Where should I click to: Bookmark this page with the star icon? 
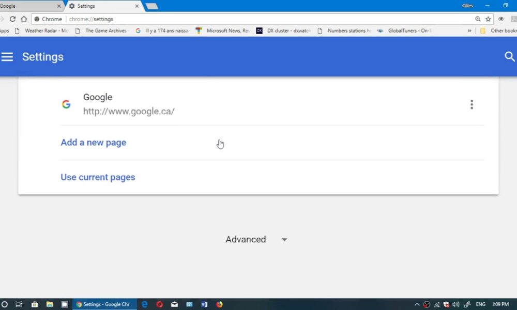pos(488,19)
